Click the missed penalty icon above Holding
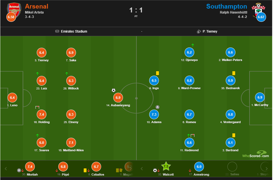Viewport: 273px width, 180px height. click(x=37, y=107)
